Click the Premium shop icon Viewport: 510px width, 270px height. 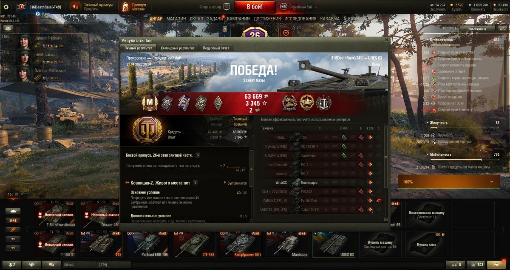(x=125, y=7)
